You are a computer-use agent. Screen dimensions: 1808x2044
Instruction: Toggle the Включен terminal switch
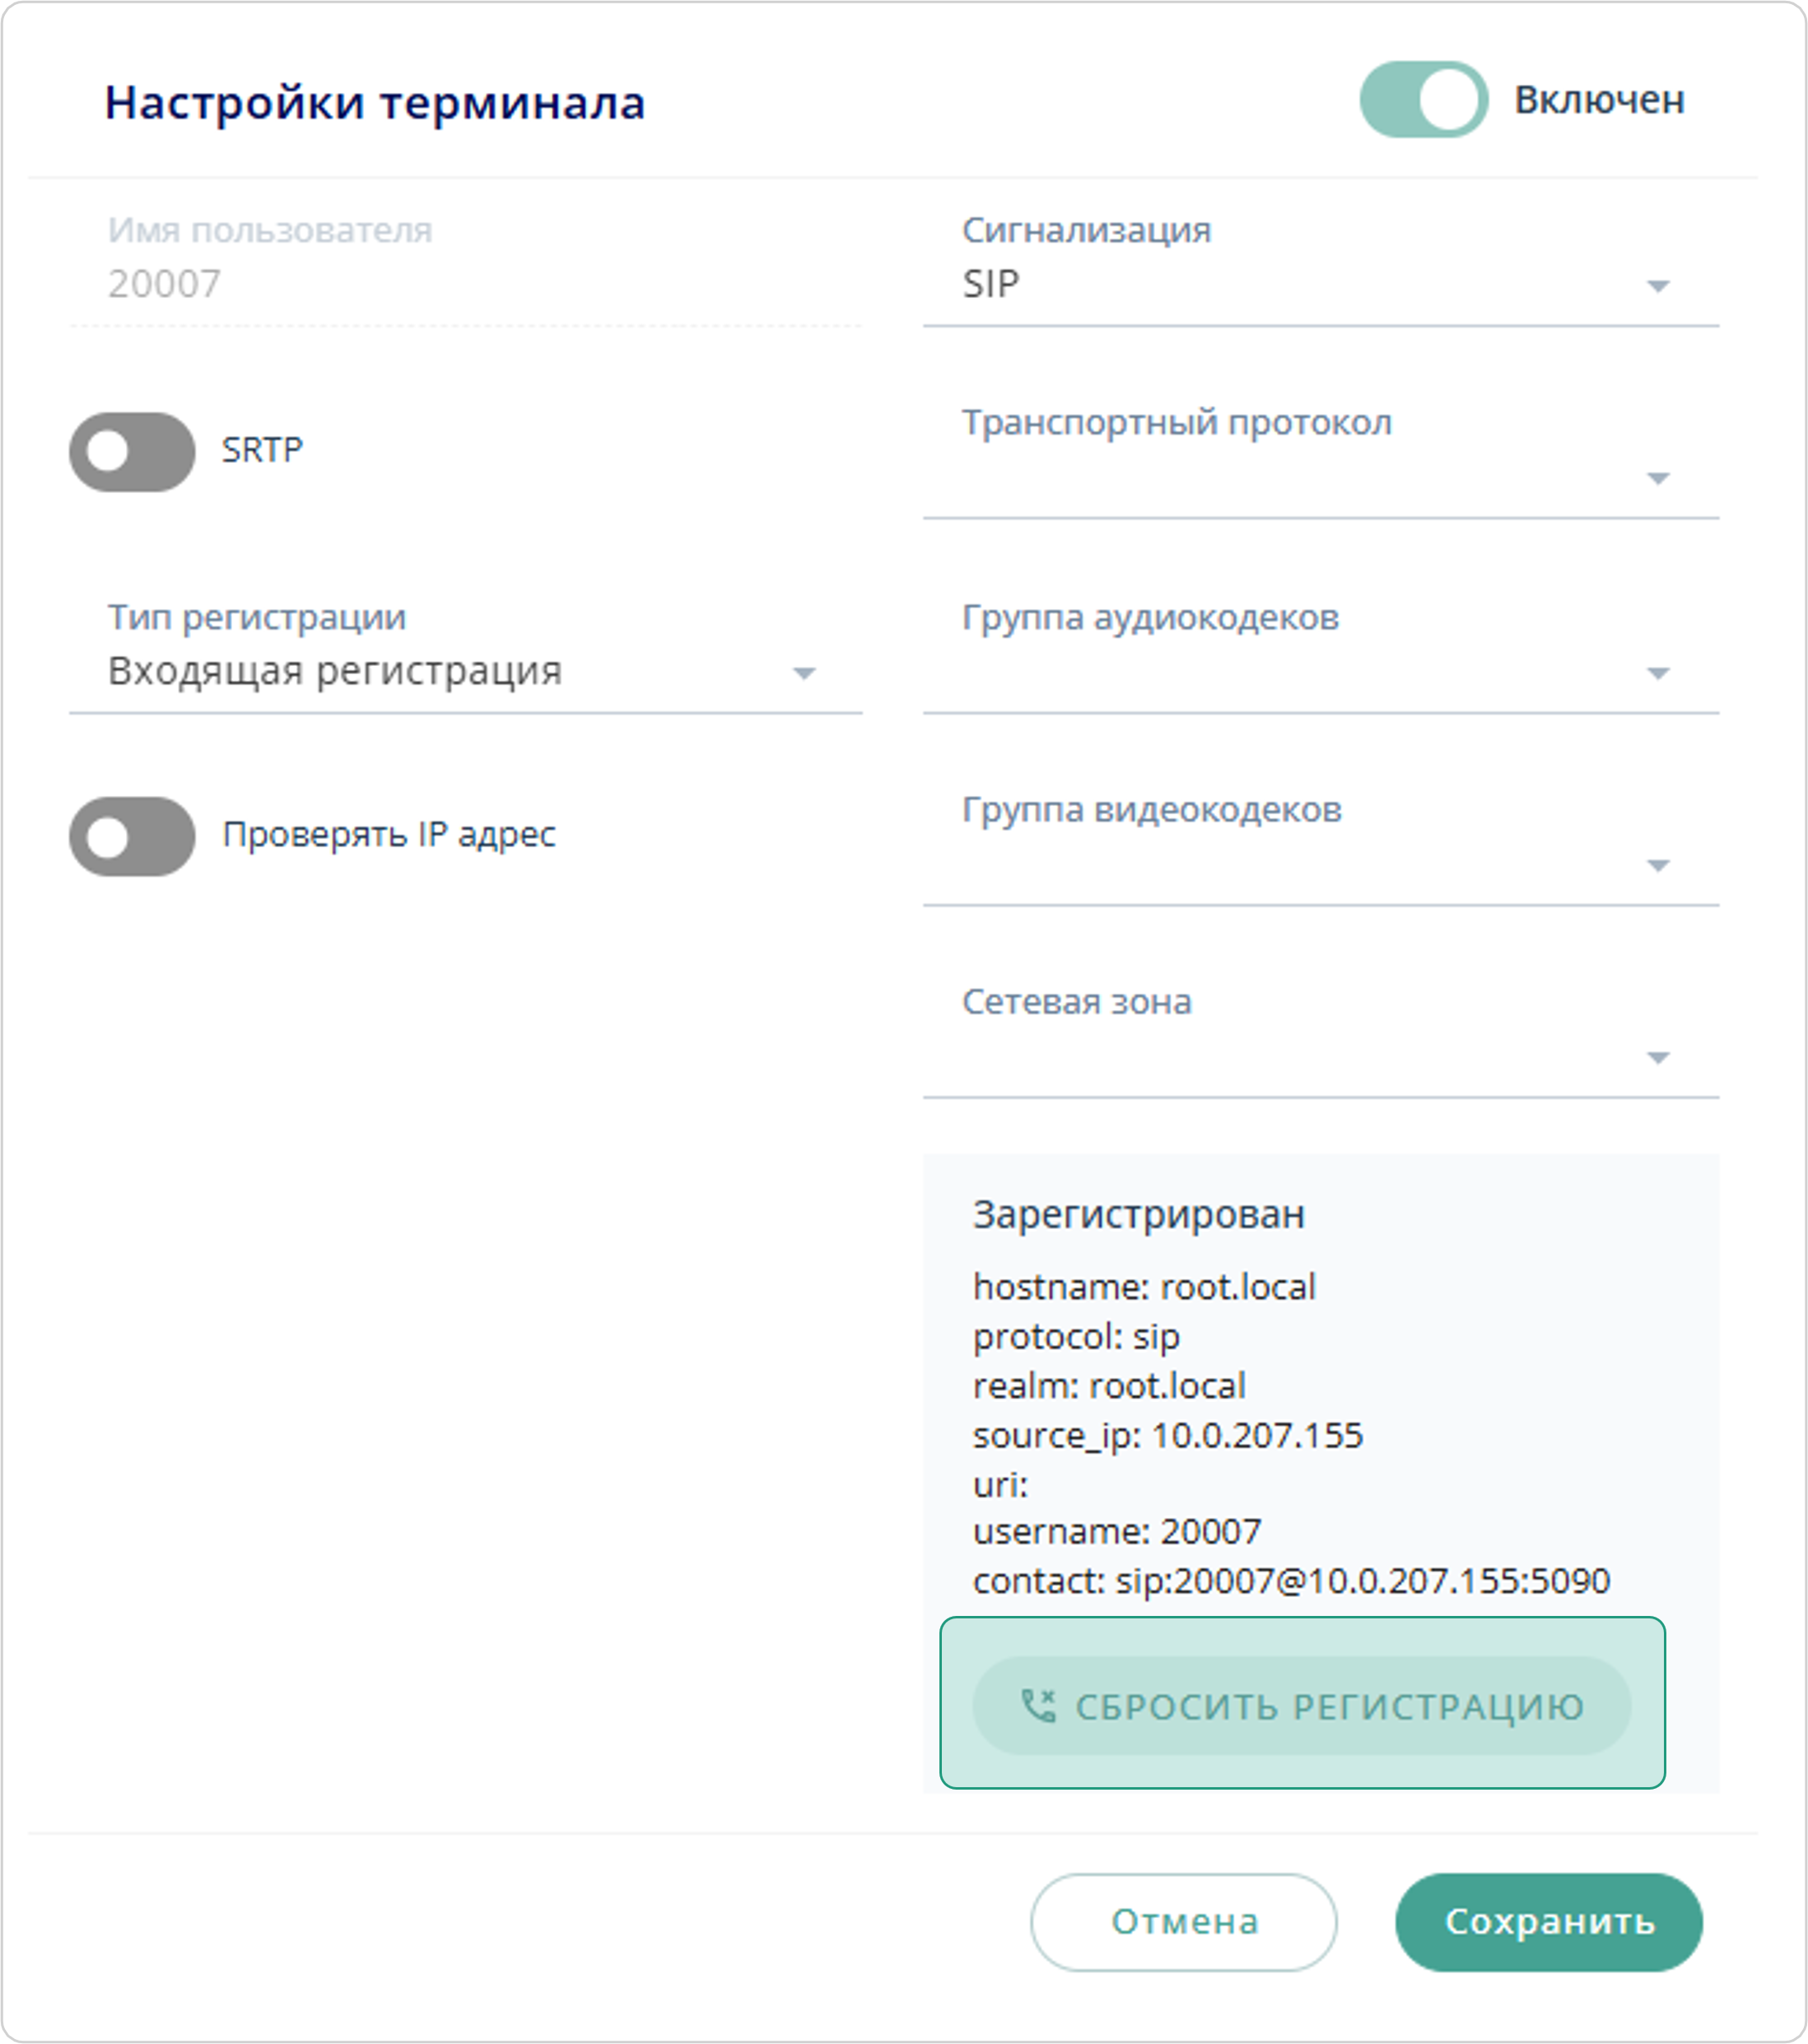click(x=1423, y=100)
